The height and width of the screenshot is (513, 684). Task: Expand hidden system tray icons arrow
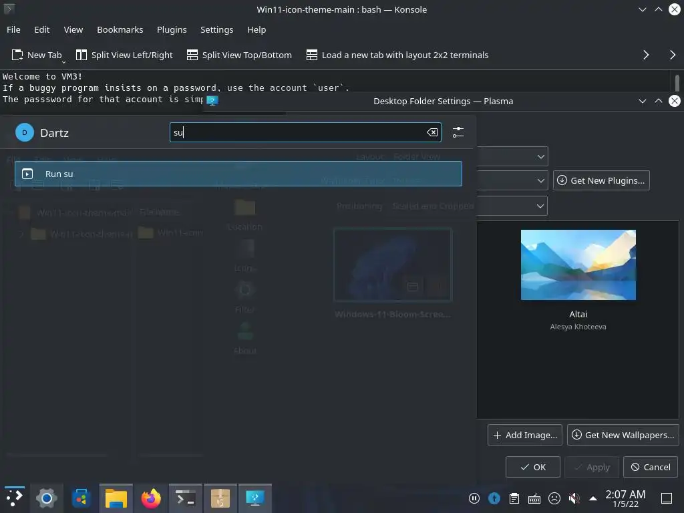click(593, 498)
